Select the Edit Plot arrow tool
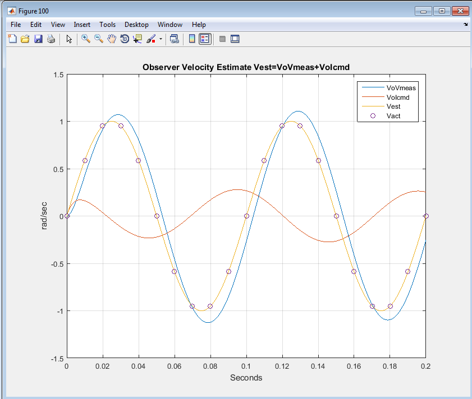The height and width of the screenshot is (399, 472). (x=69, y=39)
